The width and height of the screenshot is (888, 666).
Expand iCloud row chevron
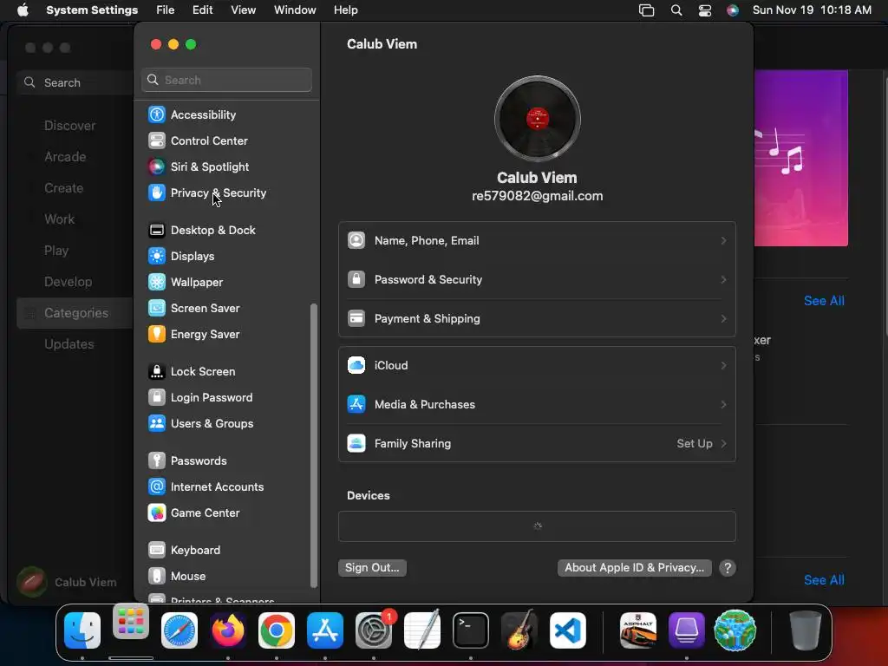(x=724, y=366)
